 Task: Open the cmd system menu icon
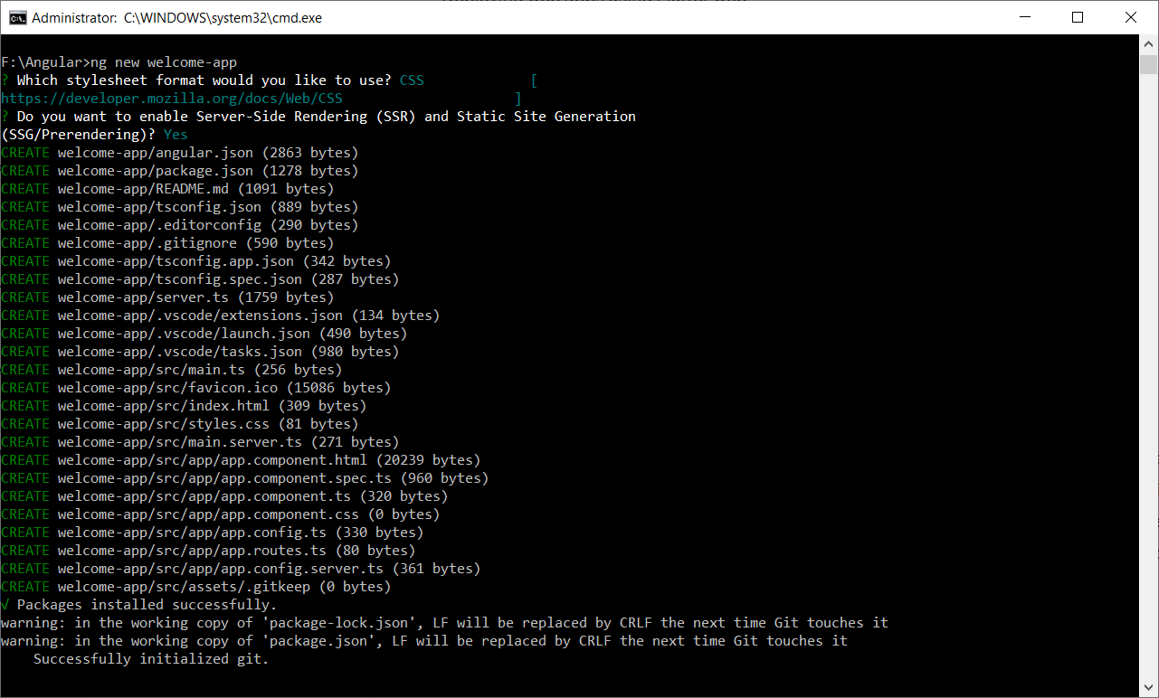17,17
